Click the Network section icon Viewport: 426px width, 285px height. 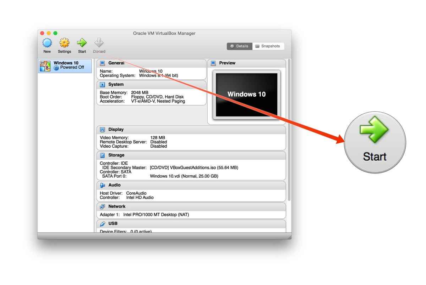tap(103, 206)
